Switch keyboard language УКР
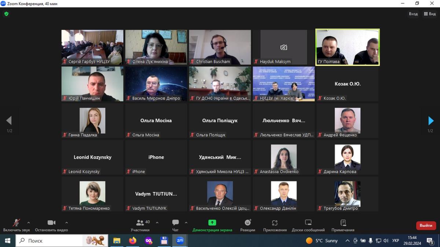Image resolution: width=440 pixels, height=247 pixels. (396, 241)
